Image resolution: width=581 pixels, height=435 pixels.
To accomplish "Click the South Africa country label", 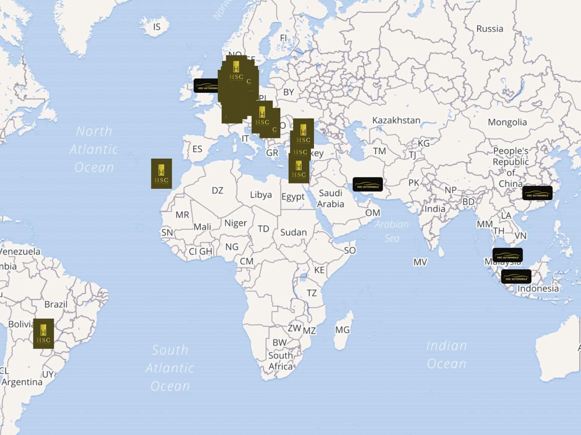I will pyautogui.click(x=280, y=361).
